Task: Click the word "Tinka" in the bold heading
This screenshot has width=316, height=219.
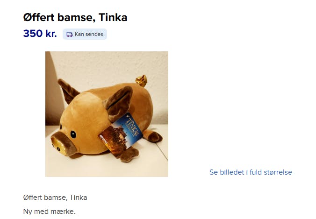Action: coord(113,17)
